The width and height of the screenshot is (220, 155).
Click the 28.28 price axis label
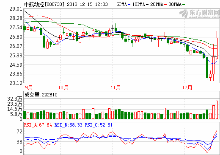(x=16, y=18)
